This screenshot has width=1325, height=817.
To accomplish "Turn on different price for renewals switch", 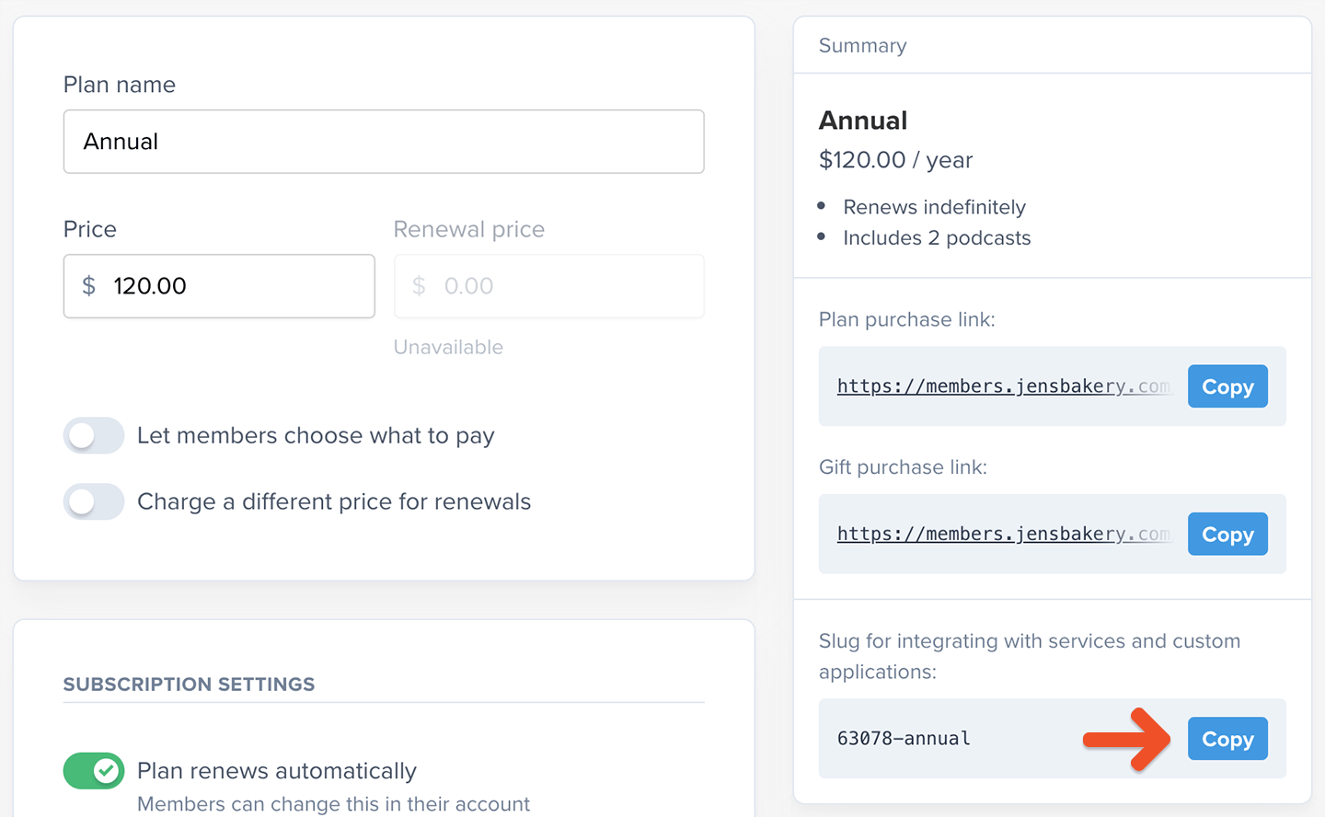I will [94, 501].
